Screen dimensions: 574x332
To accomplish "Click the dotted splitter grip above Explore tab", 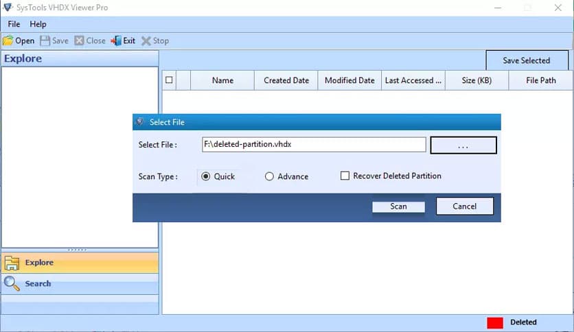I will click(77, 250).
